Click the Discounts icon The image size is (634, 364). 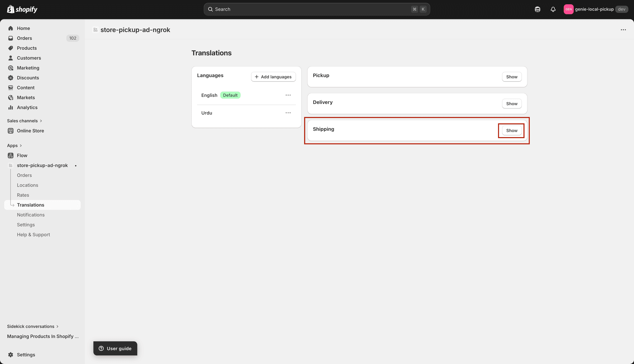[11, 77]
